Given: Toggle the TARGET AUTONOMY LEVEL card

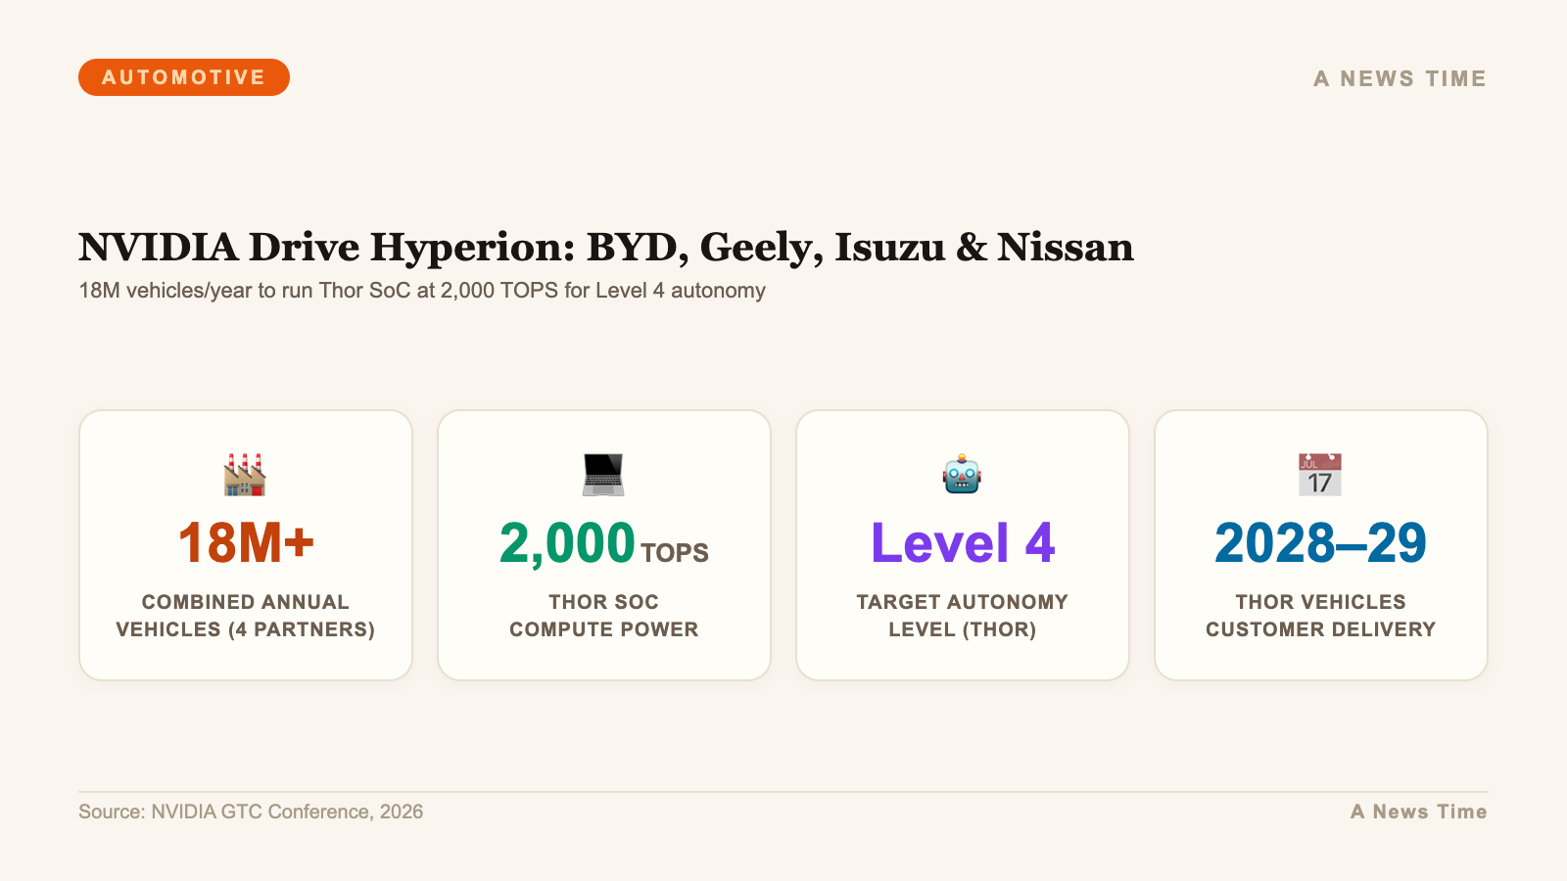Looking at the screenshot, I should [962, 545].
